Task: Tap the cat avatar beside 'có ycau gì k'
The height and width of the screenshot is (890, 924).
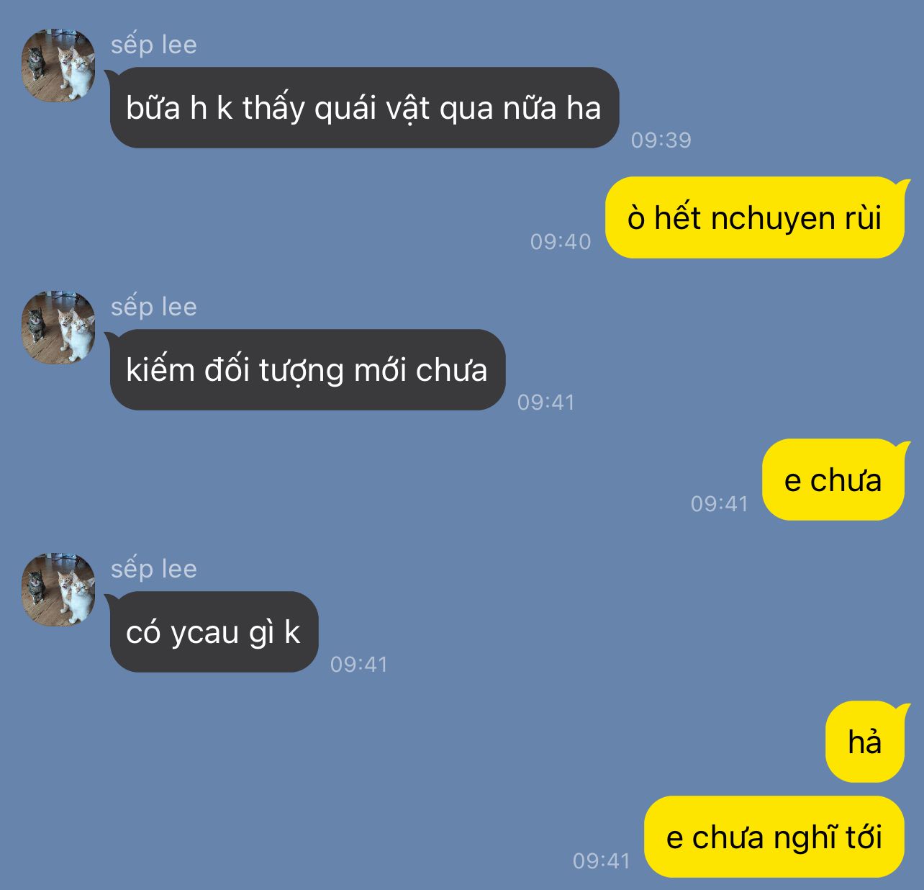Action: pyautogui.click(x=58, y=590)
